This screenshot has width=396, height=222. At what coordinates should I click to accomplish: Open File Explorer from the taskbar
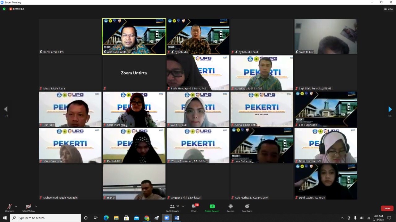(116, 218)
